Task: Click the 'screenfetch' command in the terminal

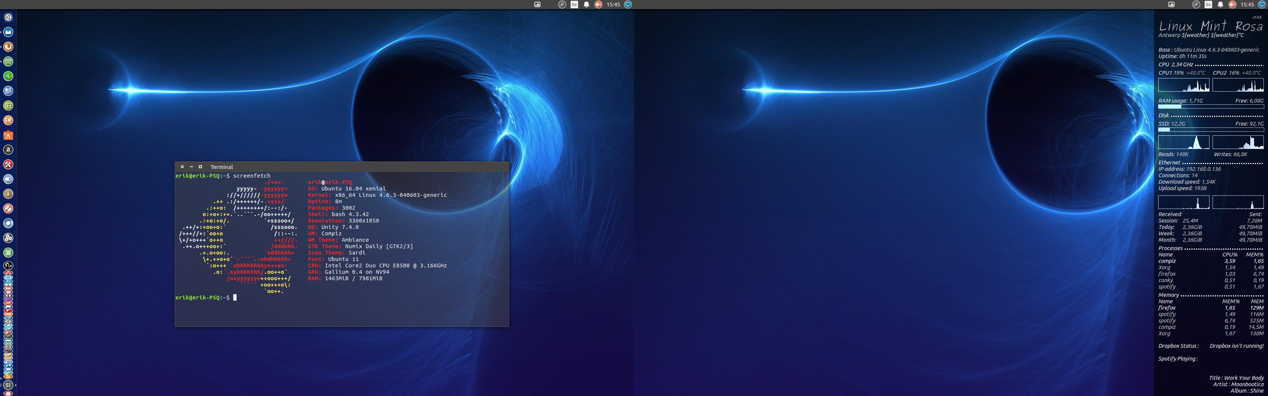Action: click(252, 176)
